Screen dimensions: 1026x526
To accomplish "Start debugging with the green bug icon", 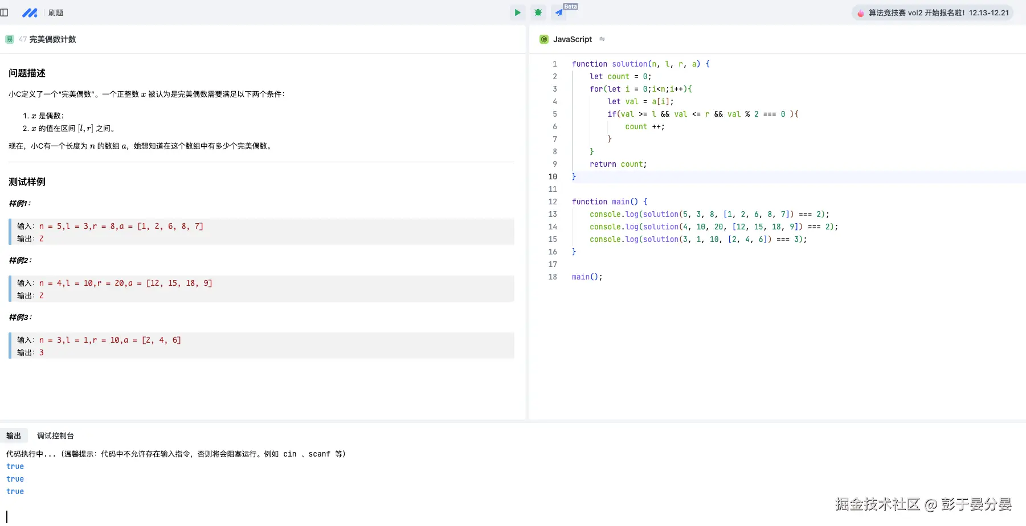I will click(538, 13).
